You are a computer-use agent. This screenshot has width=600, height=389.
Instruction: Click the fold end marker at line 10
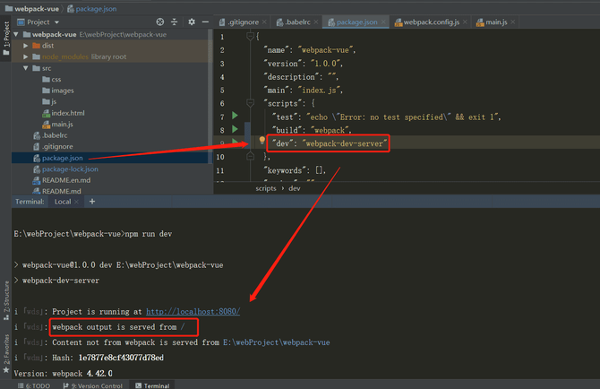[x=250, y=156]
